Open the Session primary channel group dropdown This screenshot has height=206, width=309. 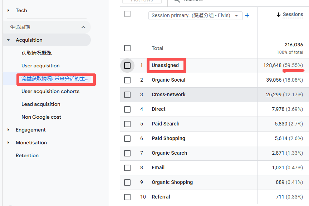195,16
